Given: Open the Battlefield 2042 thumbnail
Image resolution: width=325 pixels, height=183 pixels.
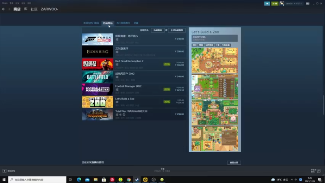Looking at the screenshot, I should coord(97,77).
